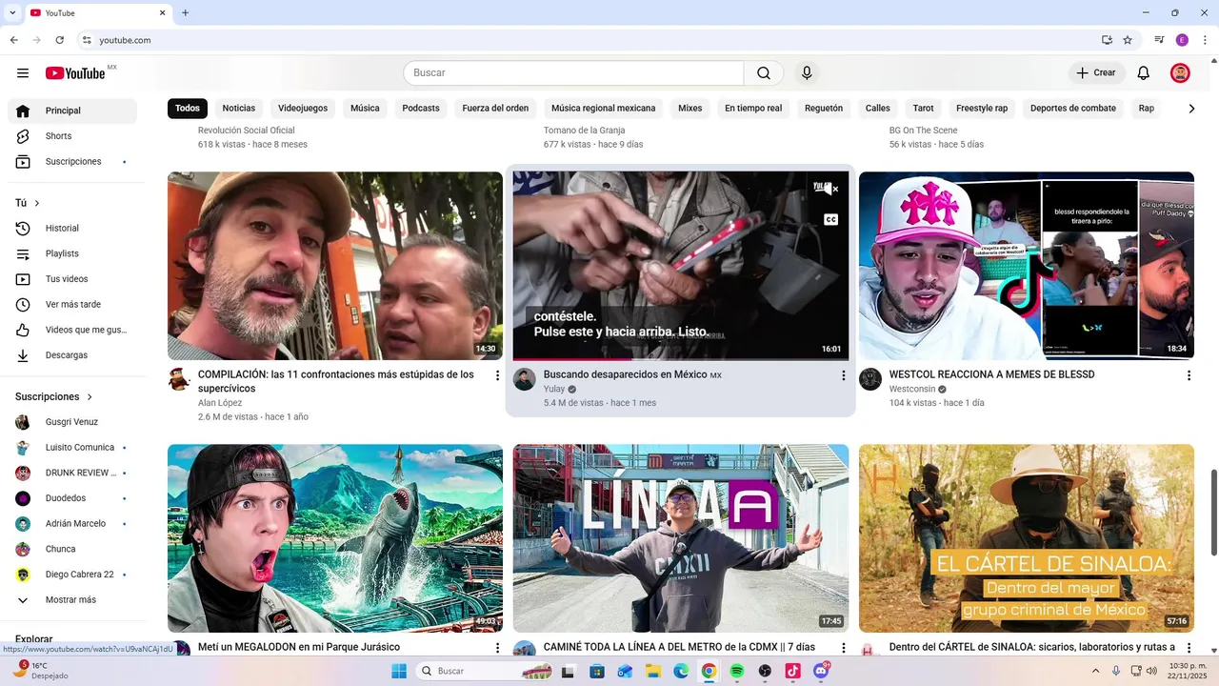Open Adrián Marcelo channel

tap(72, 524)
